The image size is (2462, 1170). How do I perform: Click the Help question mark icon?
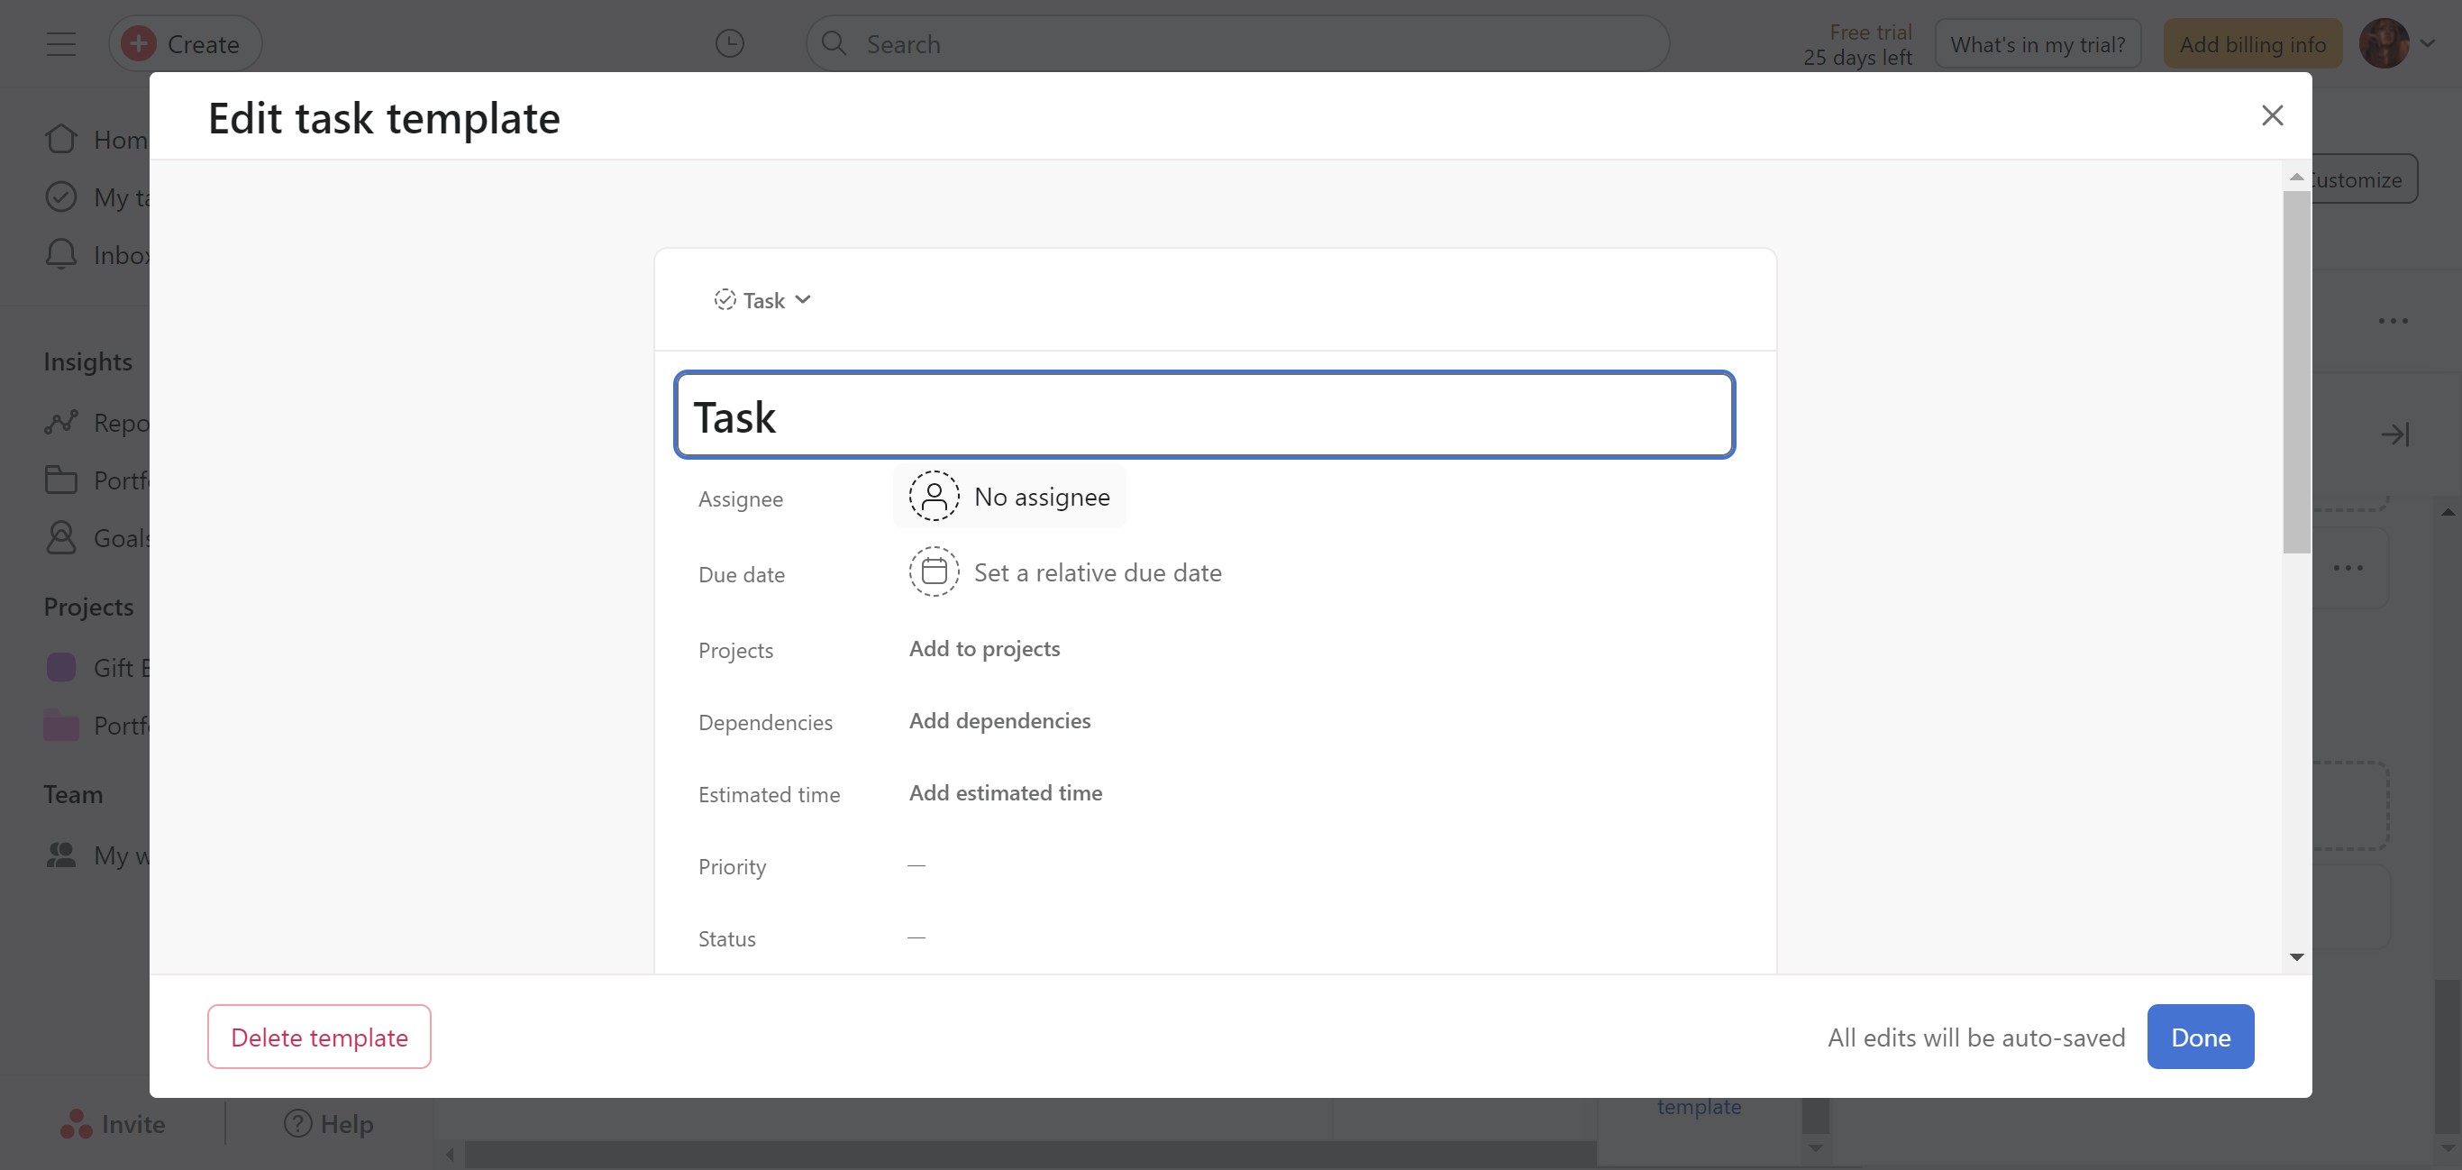297,1123
